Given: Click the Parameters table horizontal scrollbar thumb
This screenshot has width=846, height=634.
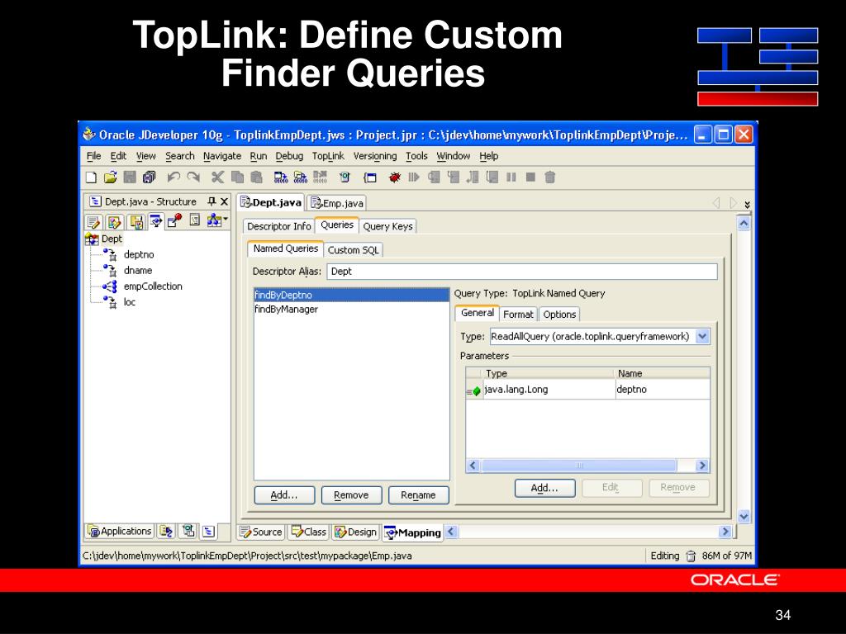Looking at the screenshot, I should click(578, 466).
